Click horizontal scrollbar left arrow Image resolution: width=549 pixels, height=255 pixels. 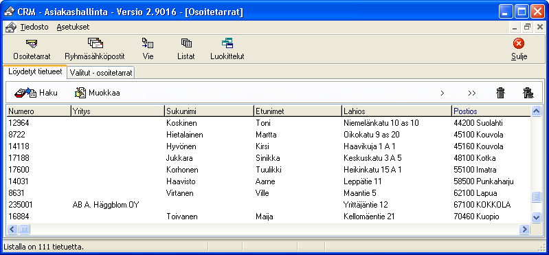[x=12, y=230]
